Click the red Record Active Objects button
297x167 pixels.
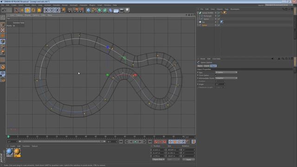click(156, 141)
